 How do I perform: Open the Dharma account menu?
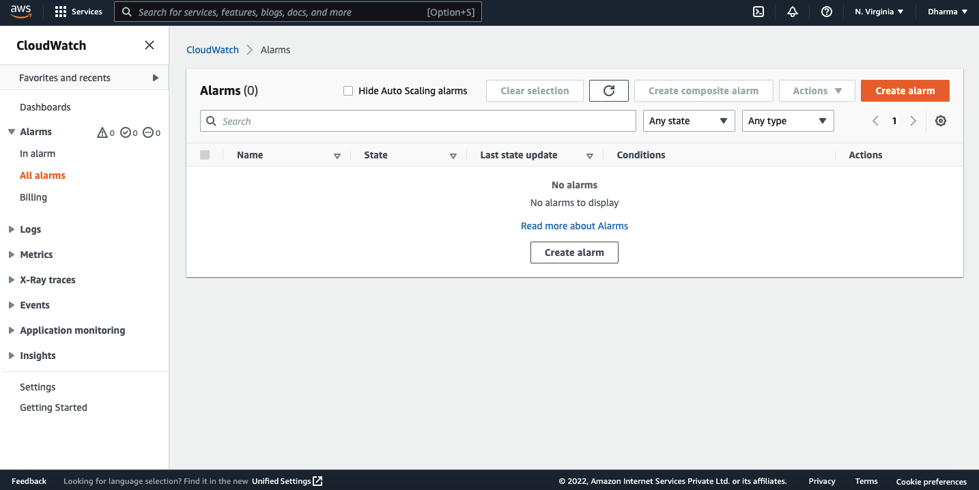click(948, 12)
